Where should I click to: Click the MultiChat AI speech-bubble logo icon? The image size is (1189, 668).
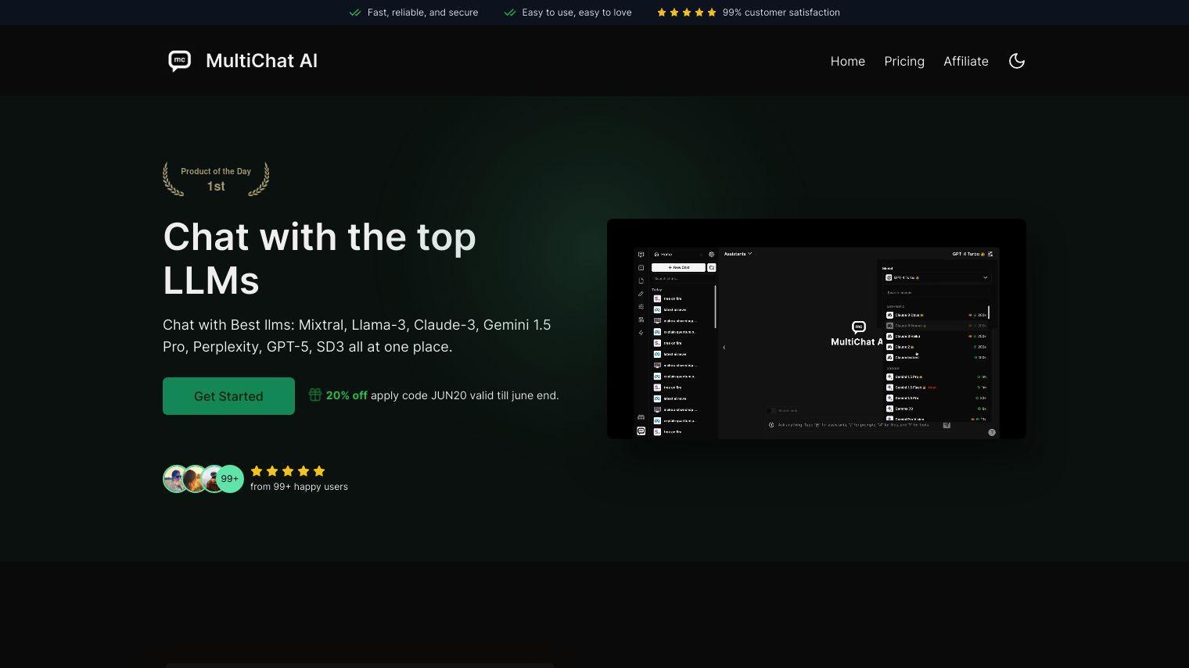pos(179,60)
